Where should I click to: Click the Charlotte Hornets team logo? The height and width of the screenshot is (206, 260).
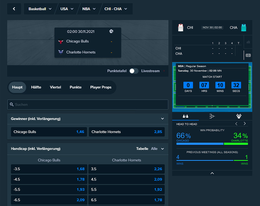click(61, 52)
